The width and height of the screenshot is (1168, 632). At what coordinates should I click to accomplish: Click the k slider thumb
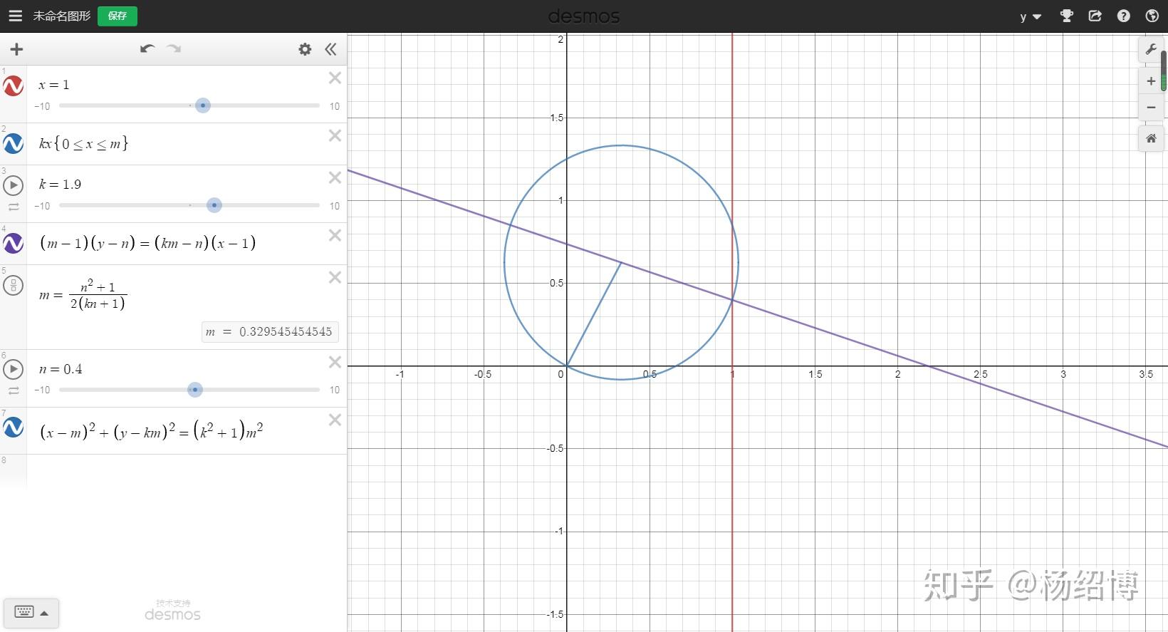214,205
